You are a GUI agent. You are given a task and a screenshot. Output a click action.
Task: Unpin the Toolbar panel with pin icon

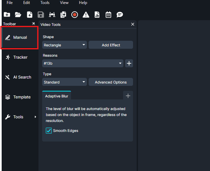[33, 24]
